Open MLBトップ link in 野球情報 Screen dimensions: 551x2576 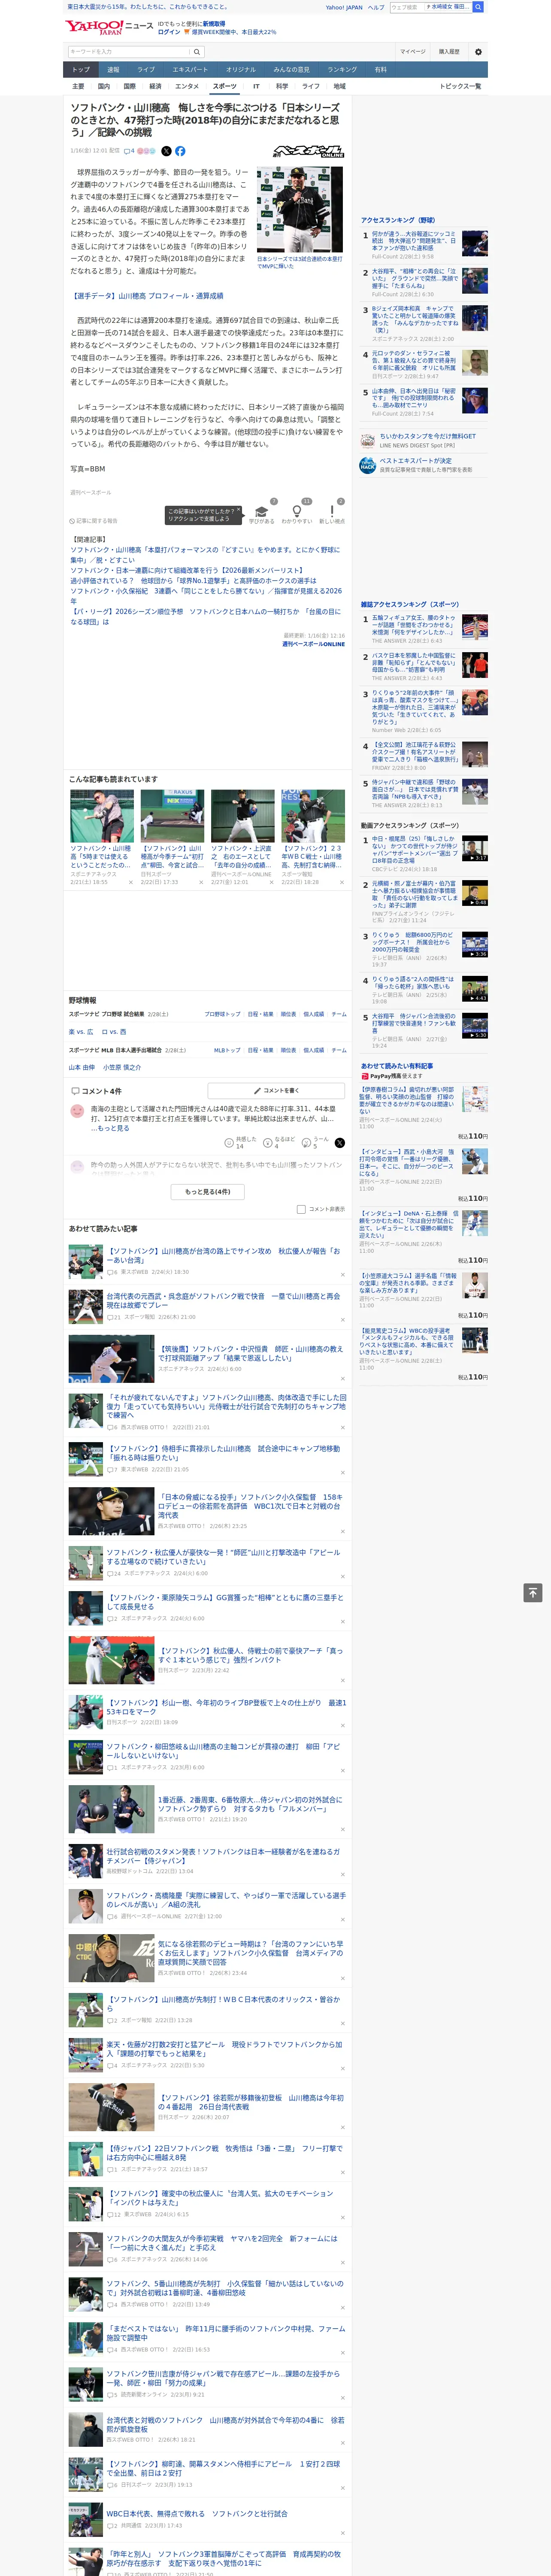[x=227, y=1050]
